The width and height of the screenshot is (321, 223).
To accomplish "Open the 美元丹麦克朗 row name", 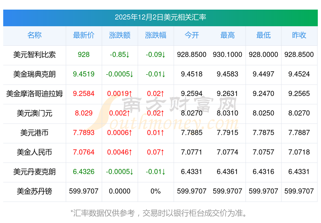I will click(34, 172).
